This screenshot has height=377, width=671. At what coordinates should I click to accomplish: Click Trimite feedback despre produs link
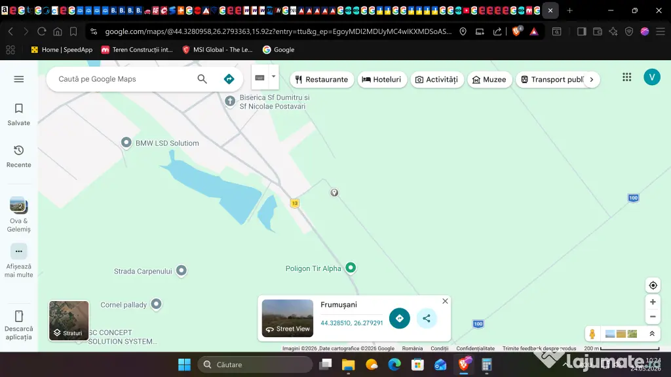pos(539,348)
